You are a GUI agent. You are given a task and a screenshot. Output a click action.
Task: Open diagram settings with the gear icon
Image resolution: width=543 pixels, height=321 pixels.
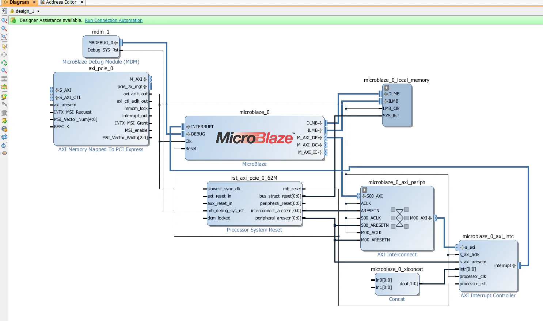4,129
